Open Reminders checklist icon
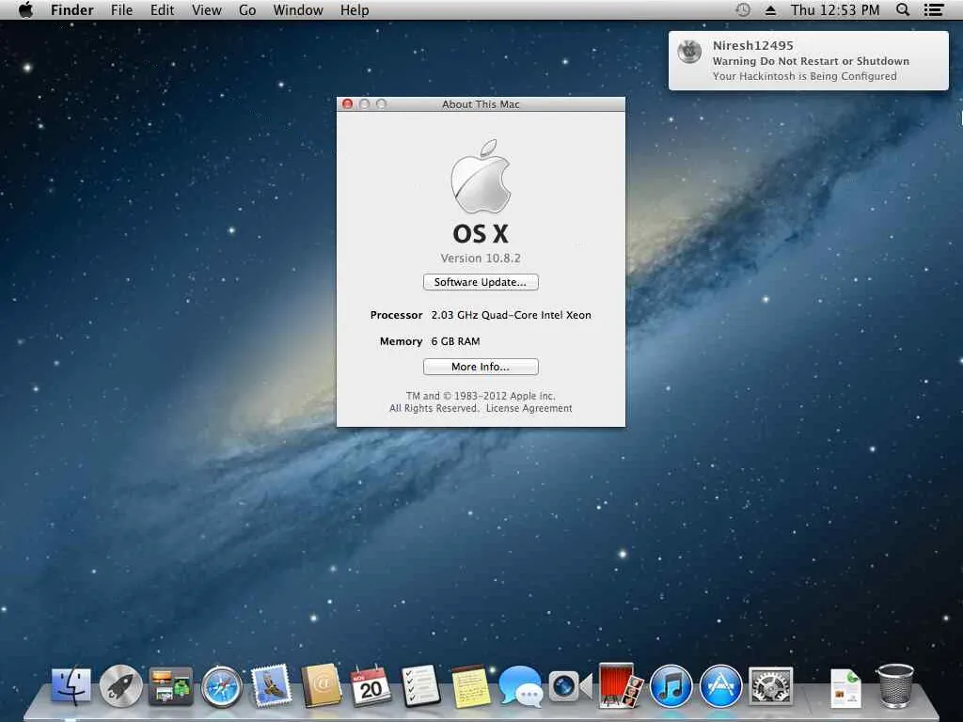963x722 pixels. (420, 685)
